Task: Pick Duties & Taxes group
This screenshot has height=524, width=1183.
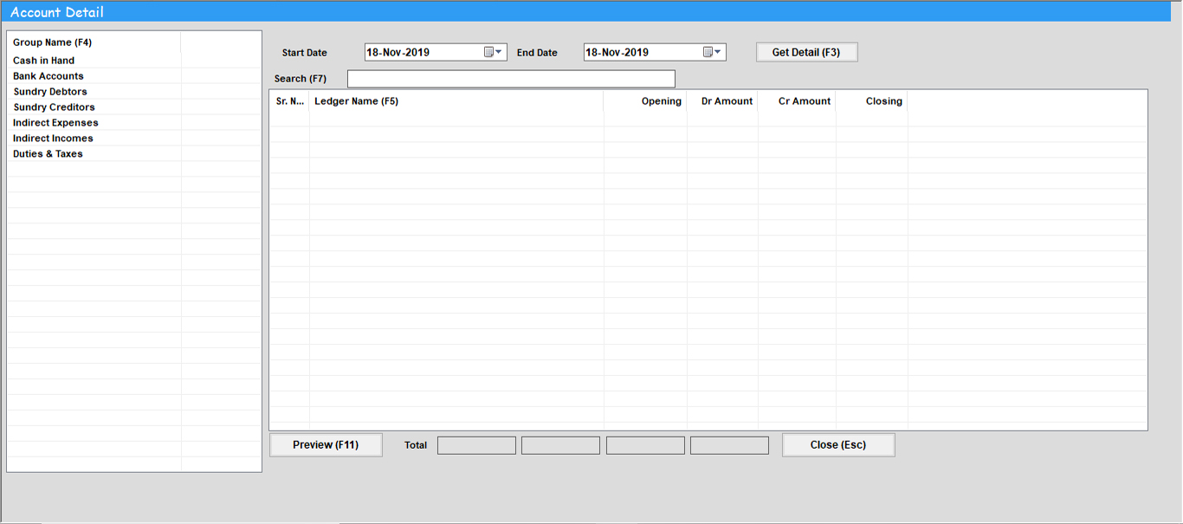Action: click(x=48, y=154)
